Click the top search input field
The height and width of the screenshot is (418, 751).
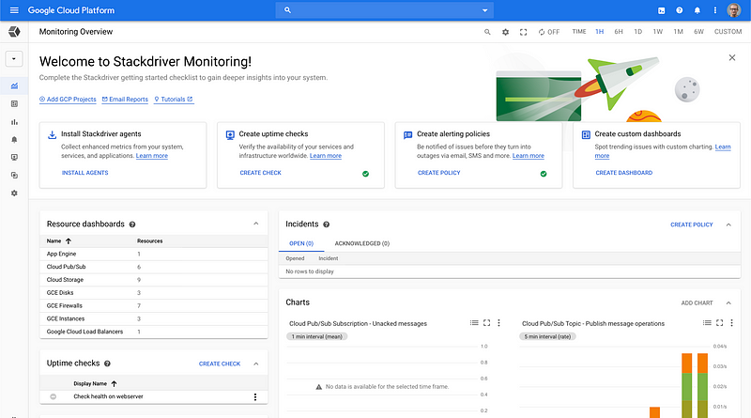(x=384, y=10)
